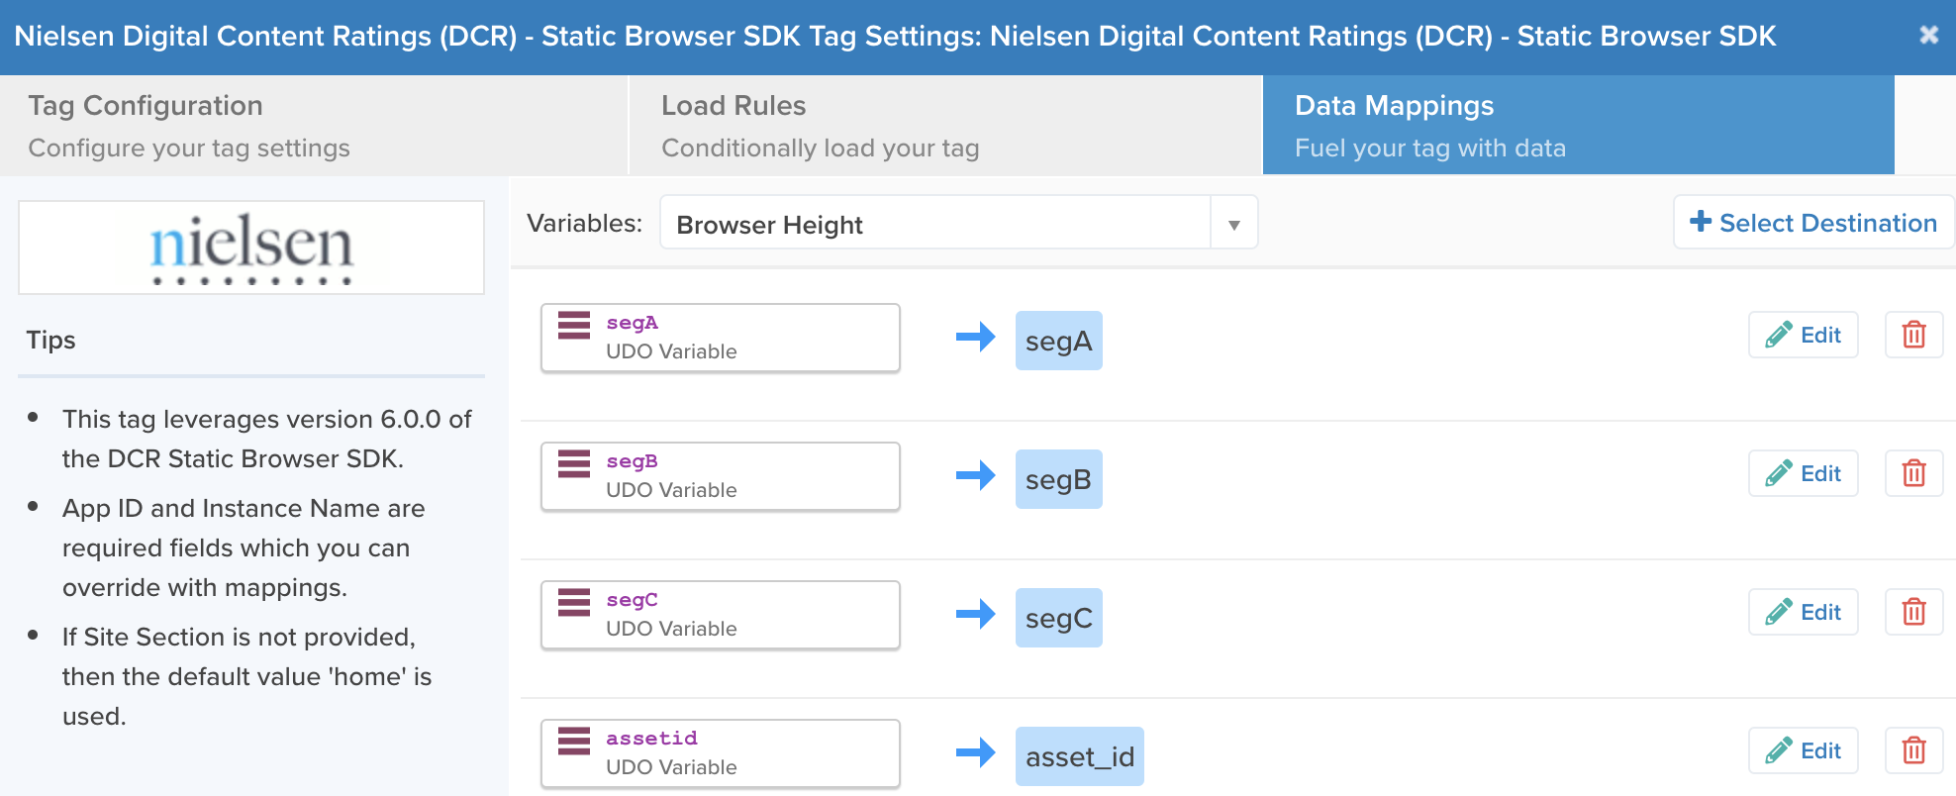Click the segA destination chip

click(x=1058, y=341)
